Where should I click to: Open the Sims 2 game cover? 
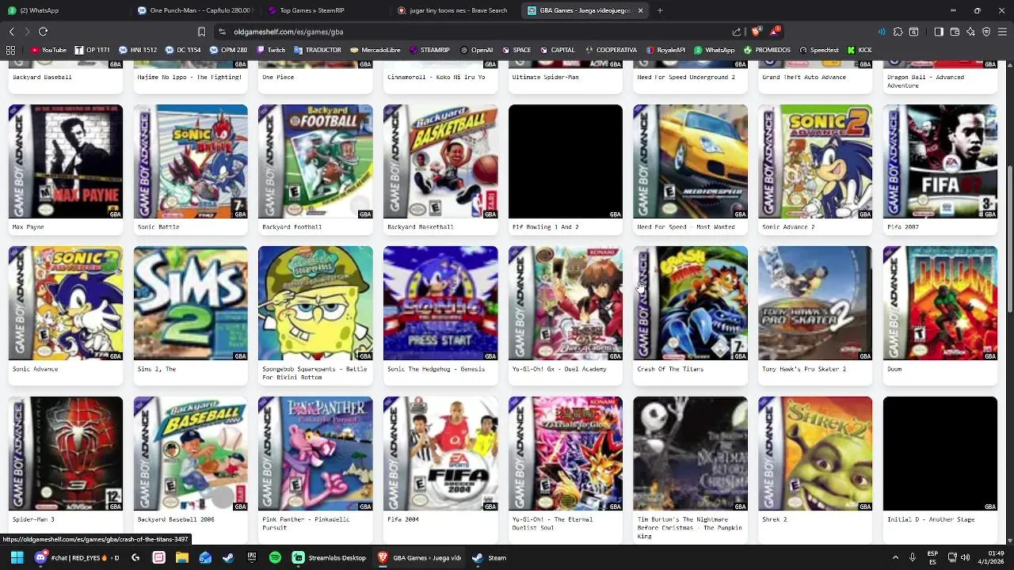pyautogui.click(x=190, y=303)
